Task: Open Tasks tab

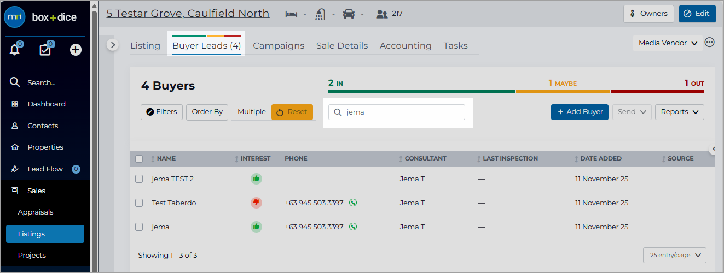Action: 455,46
